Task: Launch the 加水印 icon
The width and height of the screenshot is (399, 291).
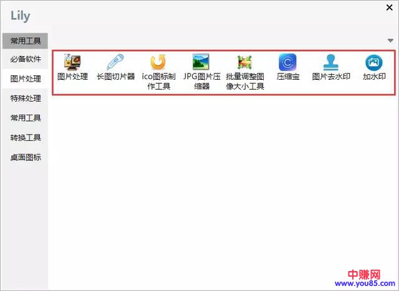Action: pyautogui.click(x=374, y=62)
